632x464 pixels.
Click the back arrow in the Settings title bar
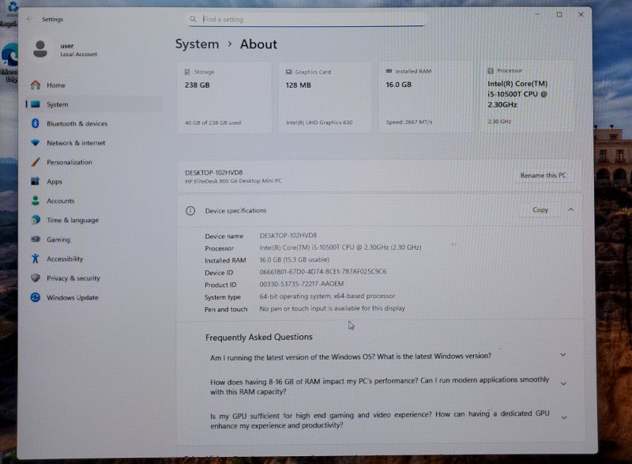pyautogui.click(x=30, y=19)
